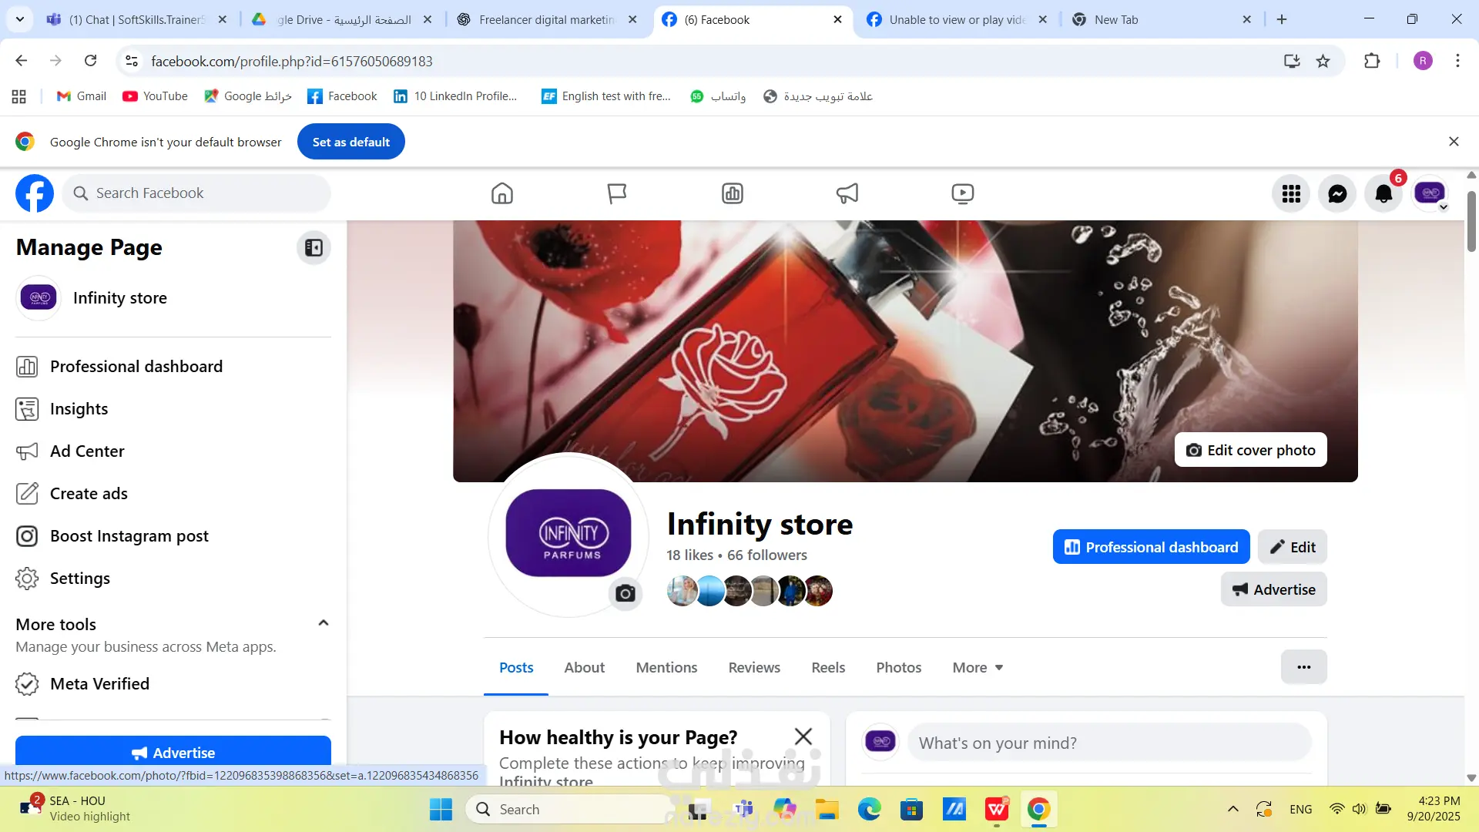Click camera icon on profile picture

[625, 593]
